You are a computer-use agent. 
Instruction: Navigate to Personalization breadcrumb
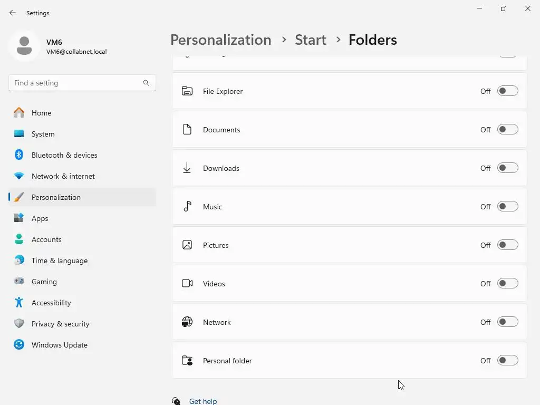[220, 40]
